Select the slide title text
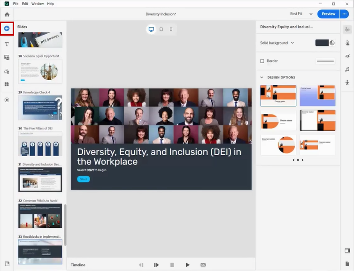 (159, 157)
